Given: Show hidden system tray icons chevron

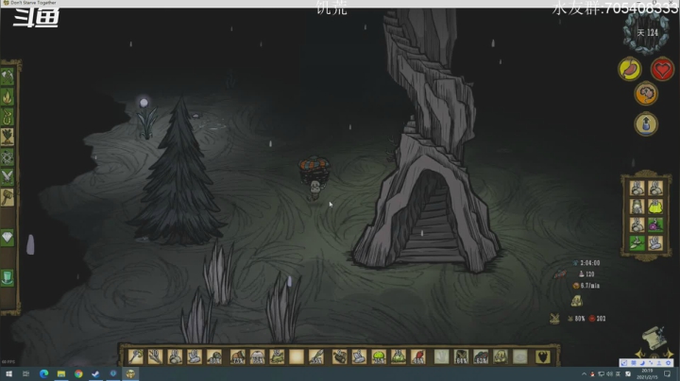Looking at the screenshot, I should tap(584, 373).
